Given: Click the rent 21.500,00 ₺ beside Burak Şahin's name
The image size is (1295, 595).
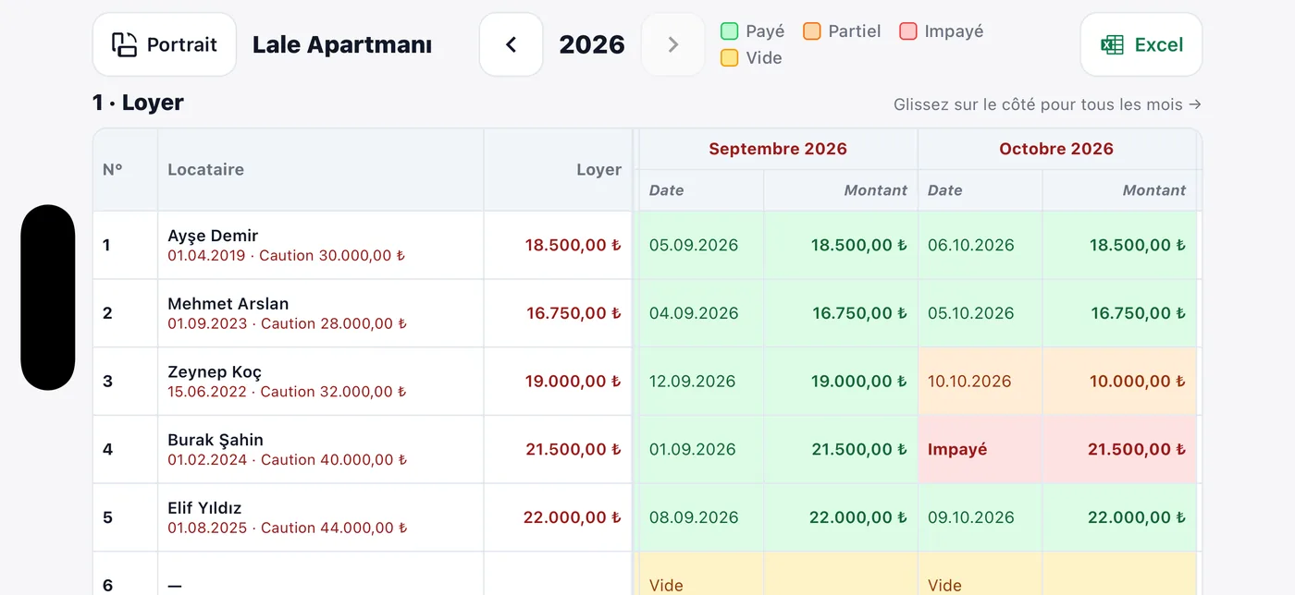Looking at the screenshot, I should click(573, 450).
